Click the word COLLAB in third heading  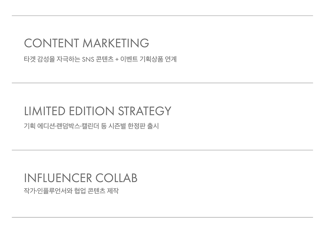pos(116,178)
